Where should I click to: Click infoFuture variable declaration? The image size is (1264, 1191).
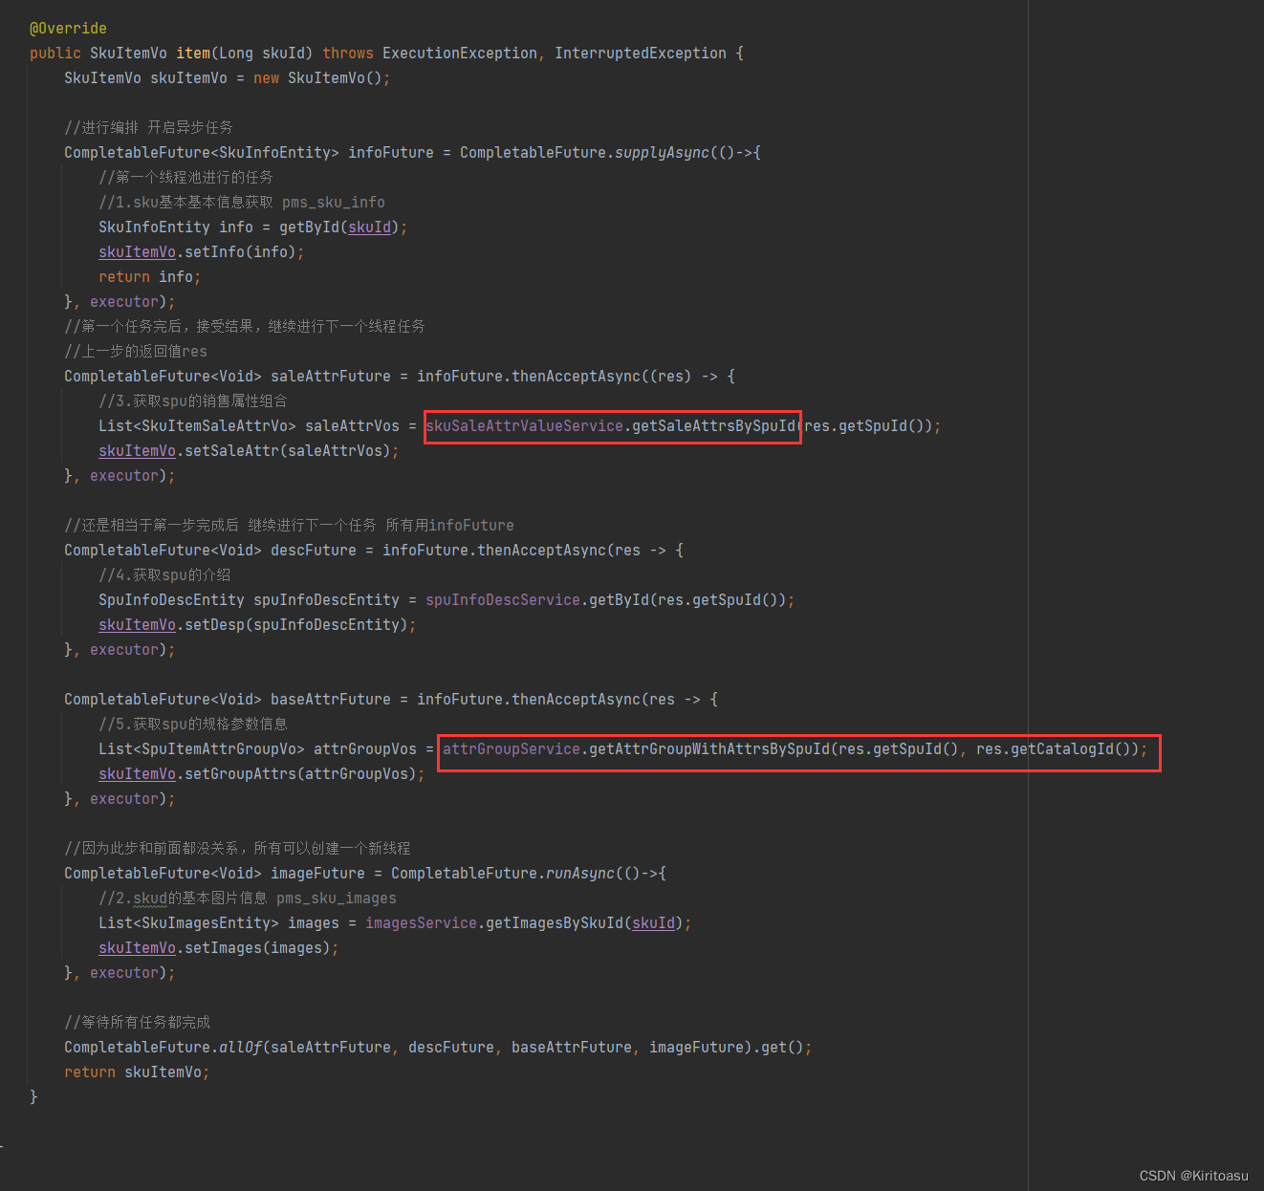pos(391,153)
